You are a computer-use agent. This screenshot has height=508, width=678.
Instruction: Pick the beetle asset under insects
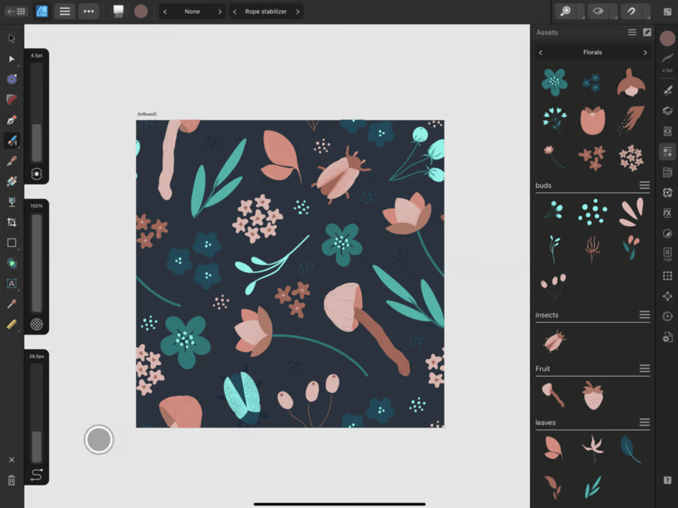point(554,341)
